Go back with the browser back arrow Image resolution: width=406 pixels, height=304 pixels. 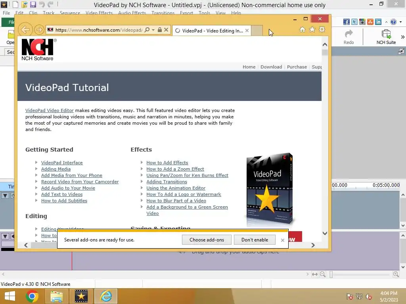tap(25, 30)
